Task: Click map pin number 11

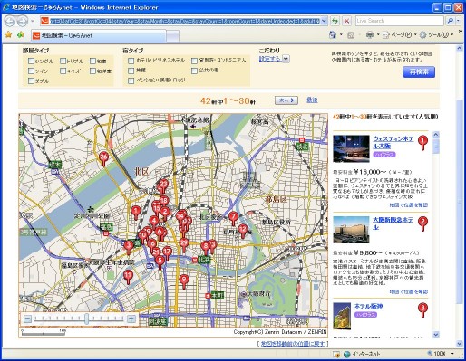Action: (128, 277)
